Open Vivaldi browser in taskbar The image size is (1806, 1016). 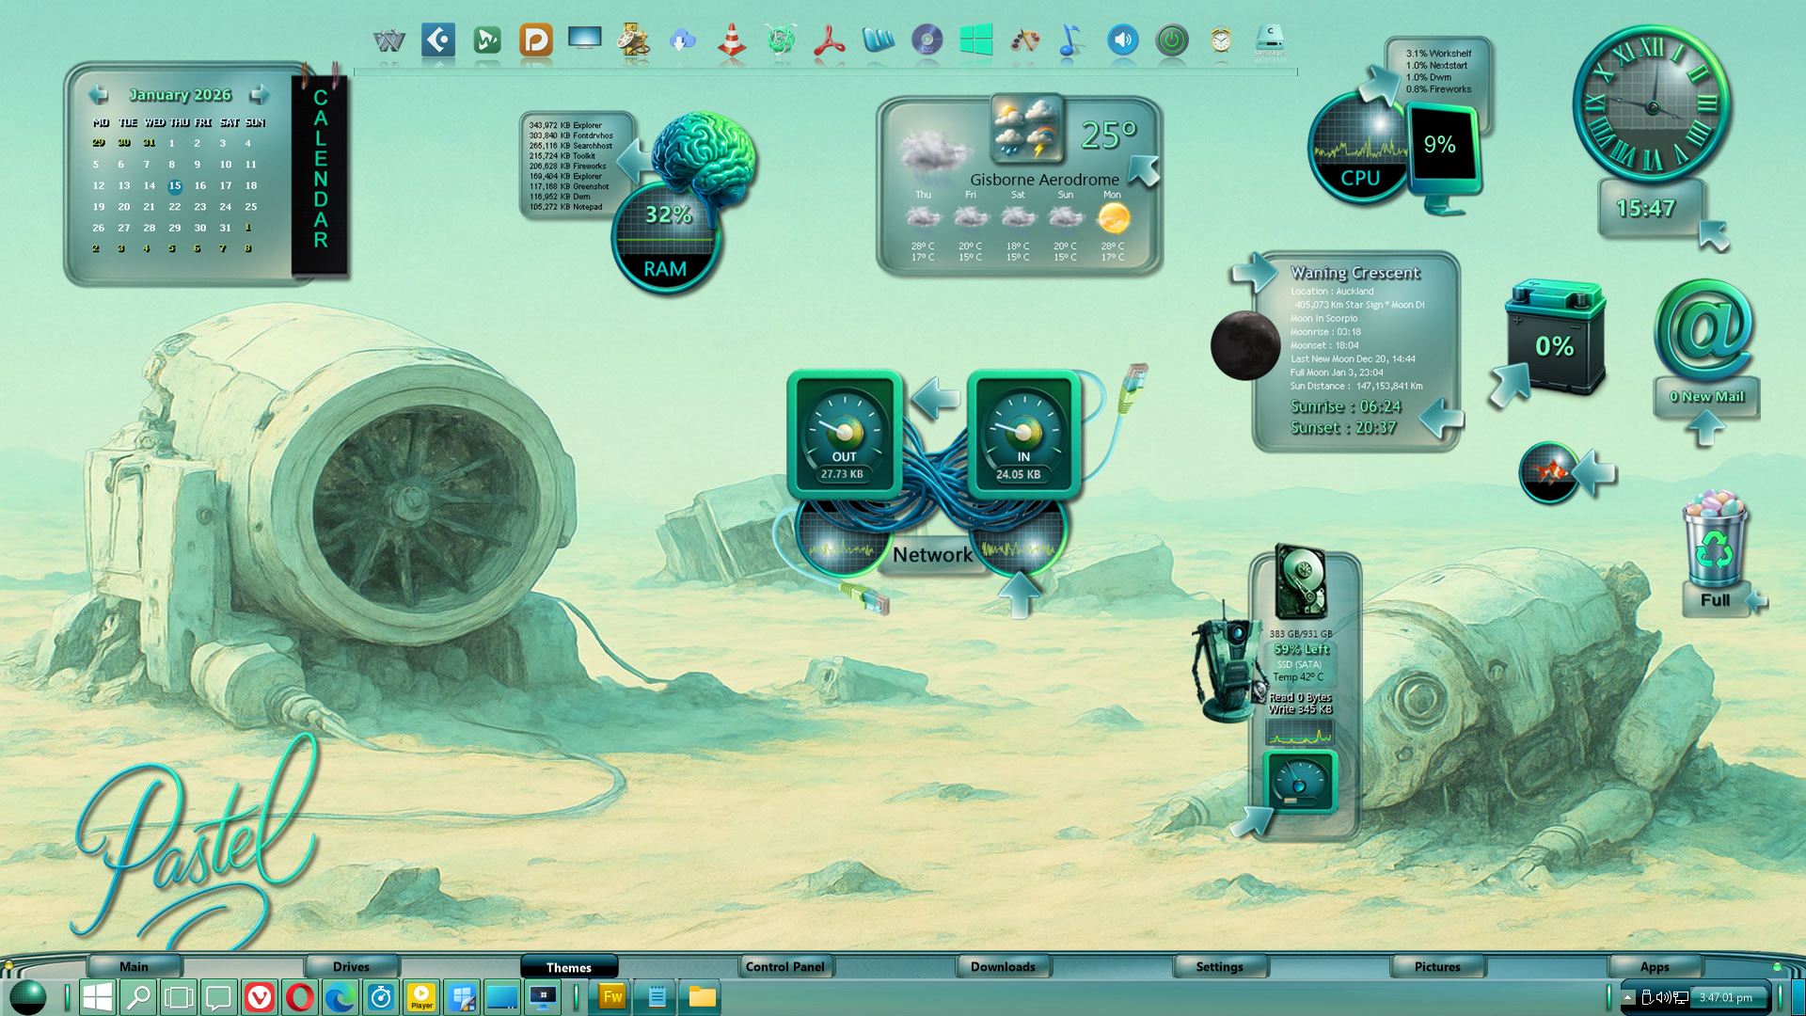260,997
